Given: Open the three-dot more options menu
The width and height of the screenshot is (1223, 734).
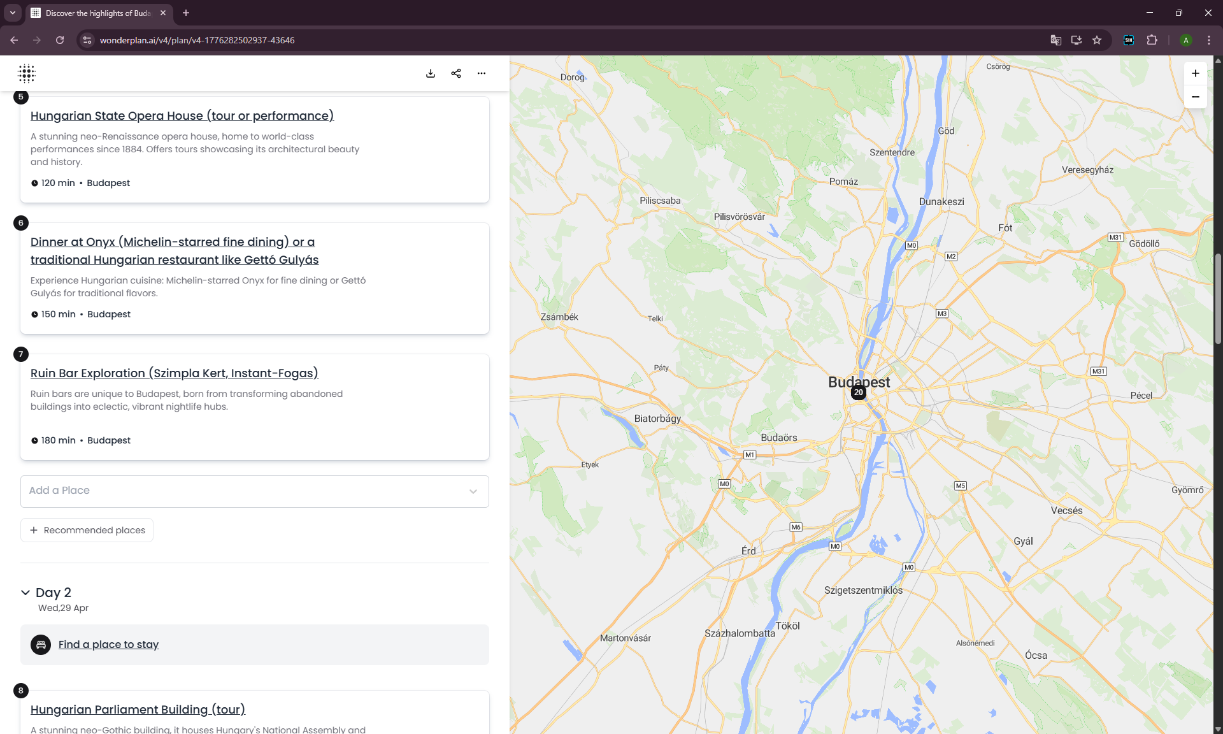Looking at the screenshot, I should click(482, 73).
